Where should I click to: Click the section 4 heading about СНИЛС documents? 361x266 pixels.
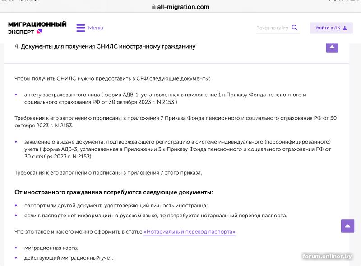pyautogui.click(x=105, y=46)
